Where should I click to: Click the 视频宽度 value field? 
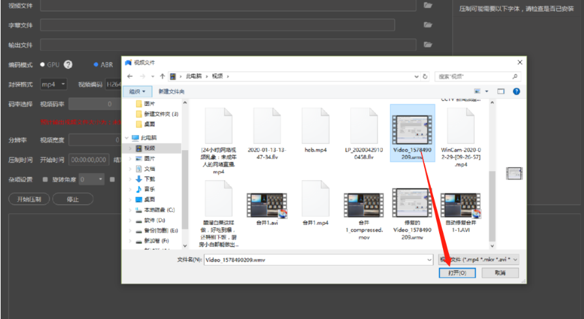pyautogui.click(x=95, y=140)
